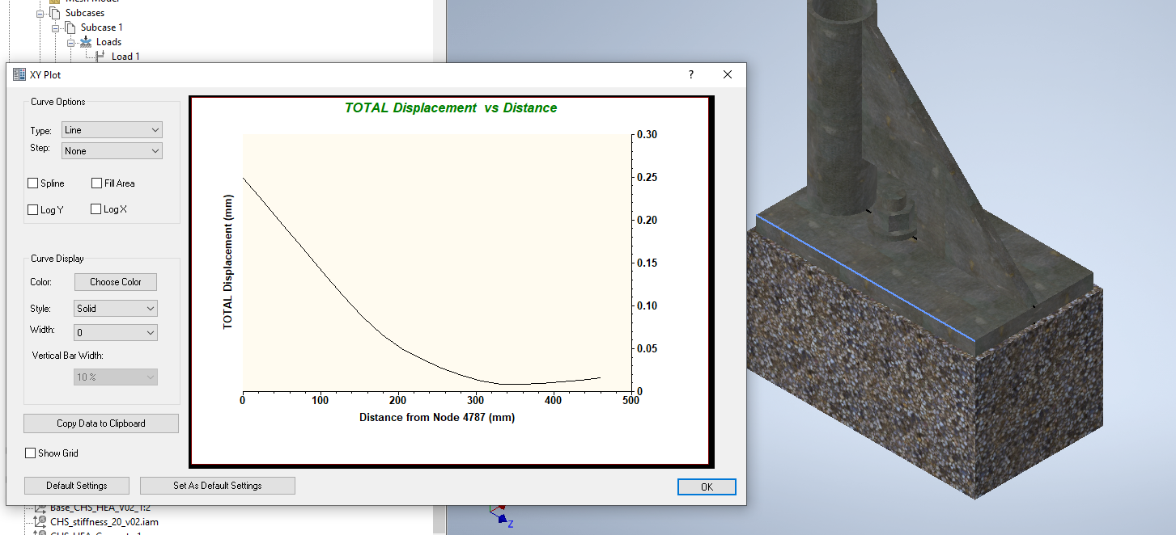Enable the Spline checkbox
This screenshot has width=1176, height=535.
click(33, 183)
